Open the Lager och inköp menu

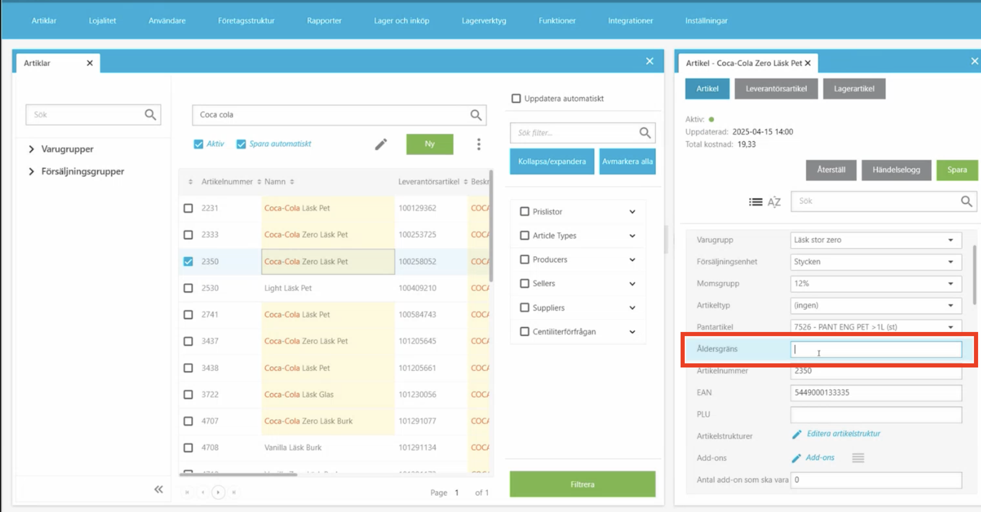point(402,21)
